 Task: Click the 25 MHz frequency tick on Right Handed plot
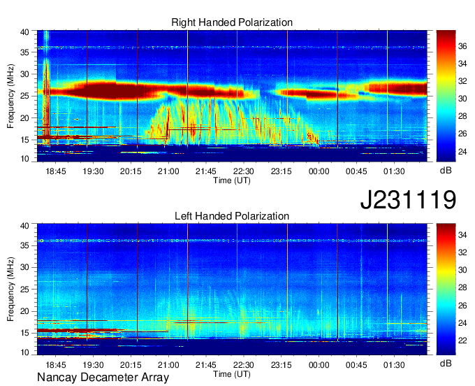coord(24,96)
